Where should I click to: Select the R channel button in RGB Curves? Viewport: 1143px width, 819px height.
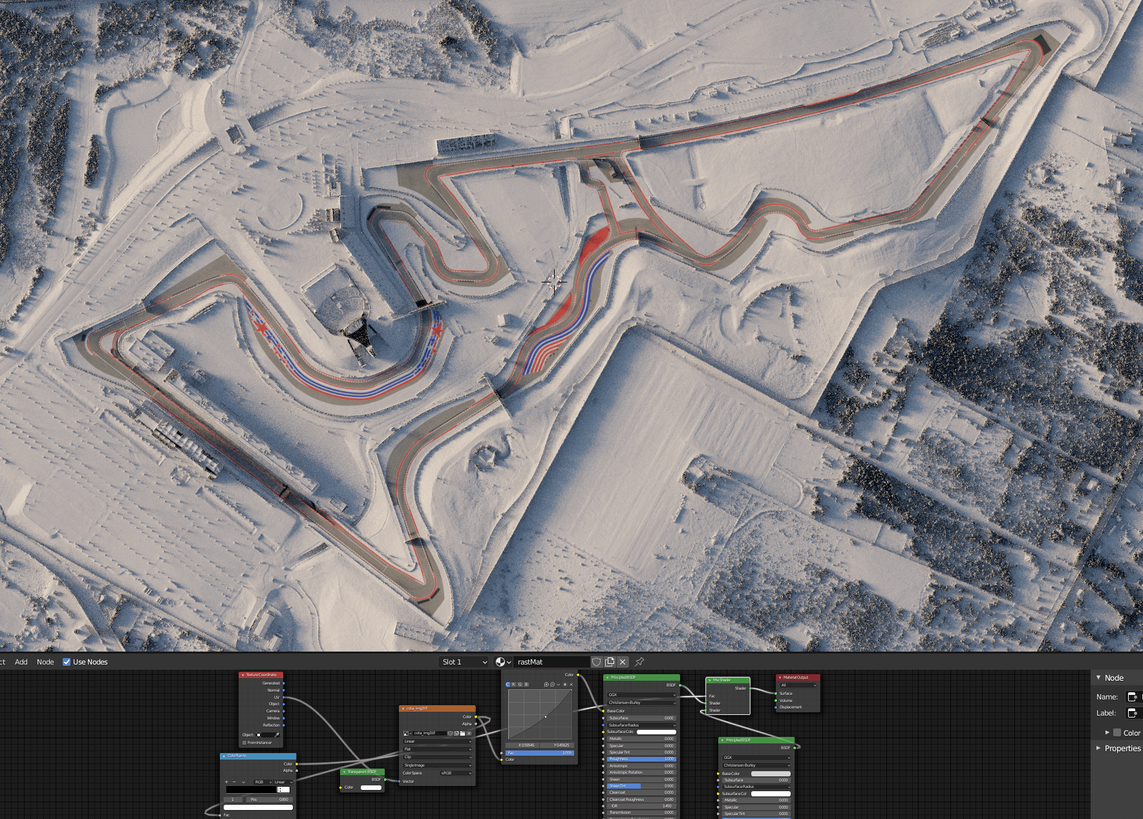pyautogui.click(x=514, y=685)
